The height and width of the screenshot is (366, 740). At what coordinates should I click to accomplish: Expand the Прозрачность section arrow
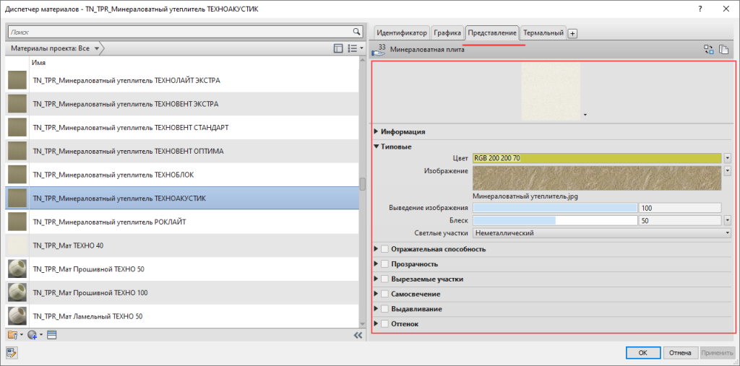coord(376,263)
